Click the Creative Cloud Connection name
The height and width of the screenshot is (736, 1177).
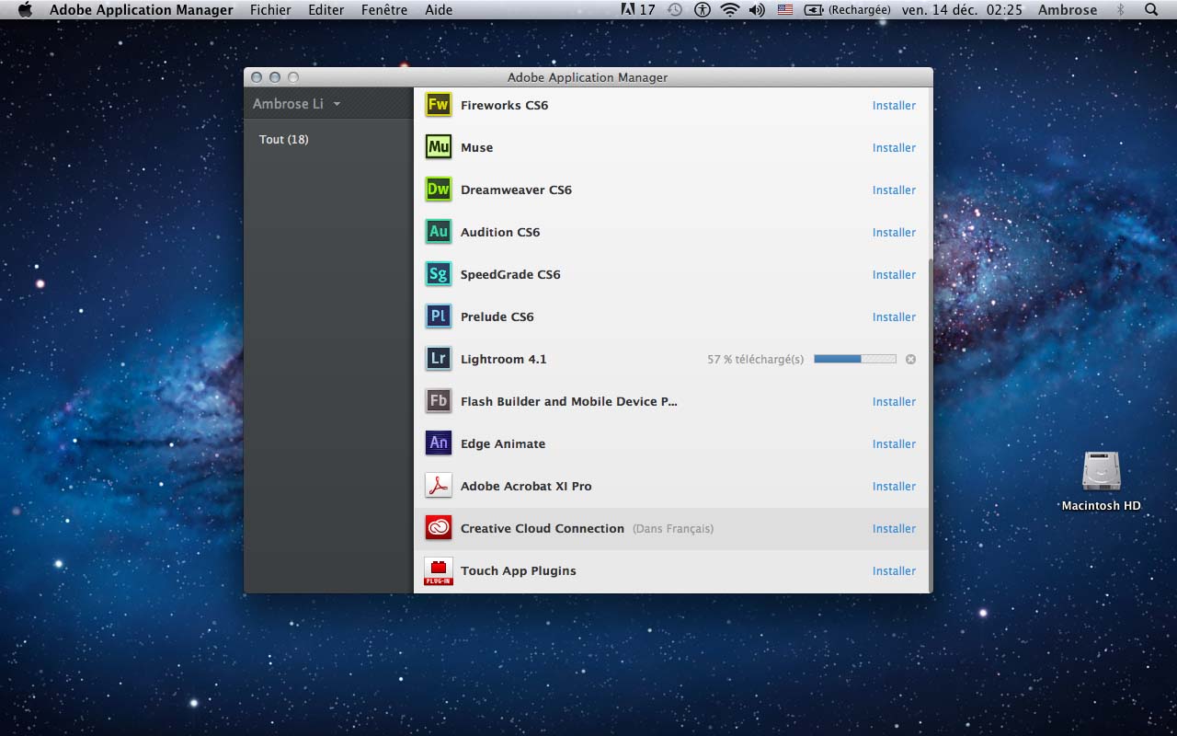point(543,528)
